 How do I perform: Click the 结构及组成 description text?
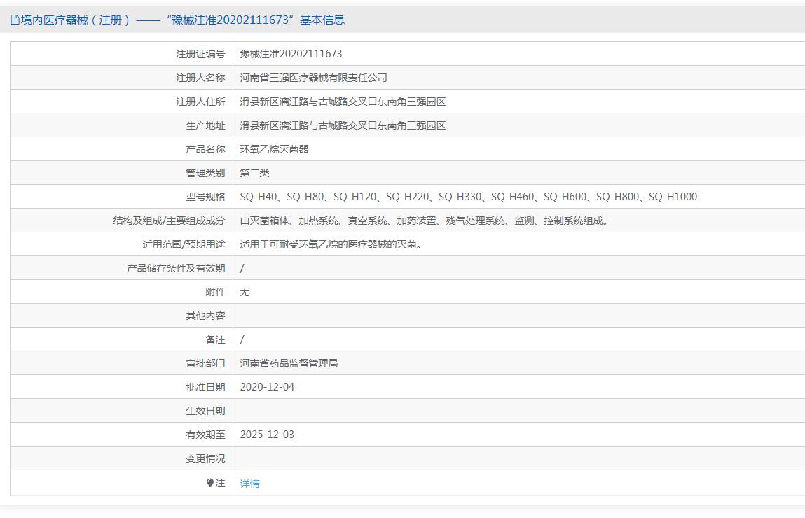point(424,220)
